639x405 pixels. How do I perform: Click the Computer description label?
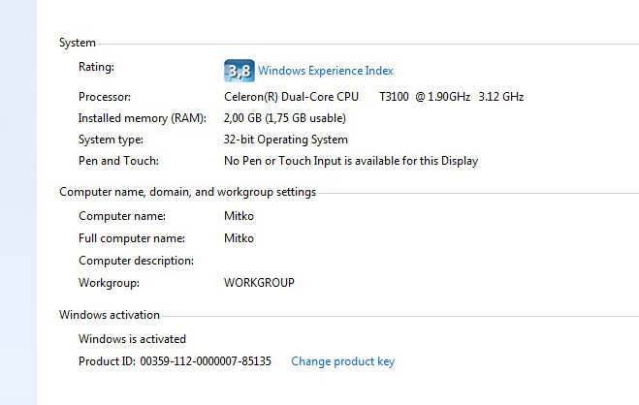(136, 261)
